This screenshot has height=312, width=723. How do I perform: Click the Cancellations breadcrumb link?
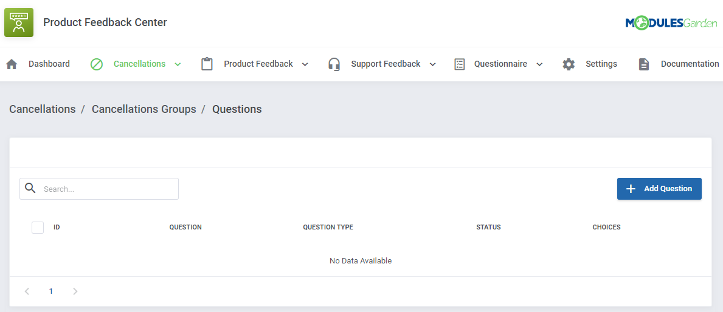43,109
